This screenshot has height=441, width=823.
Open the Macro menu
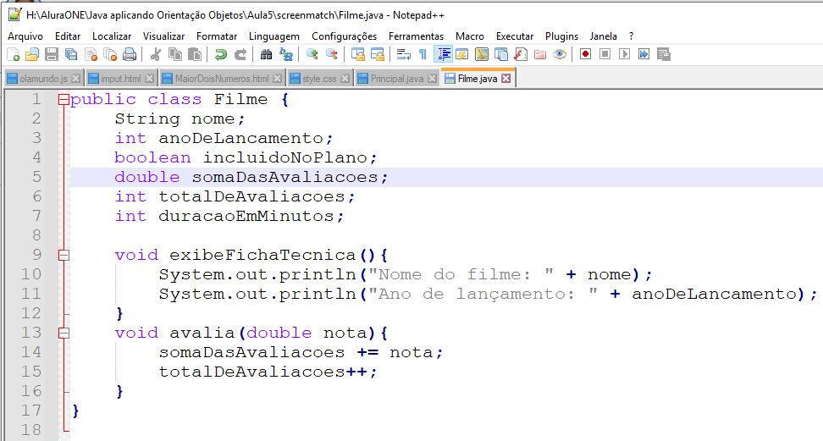470,36
